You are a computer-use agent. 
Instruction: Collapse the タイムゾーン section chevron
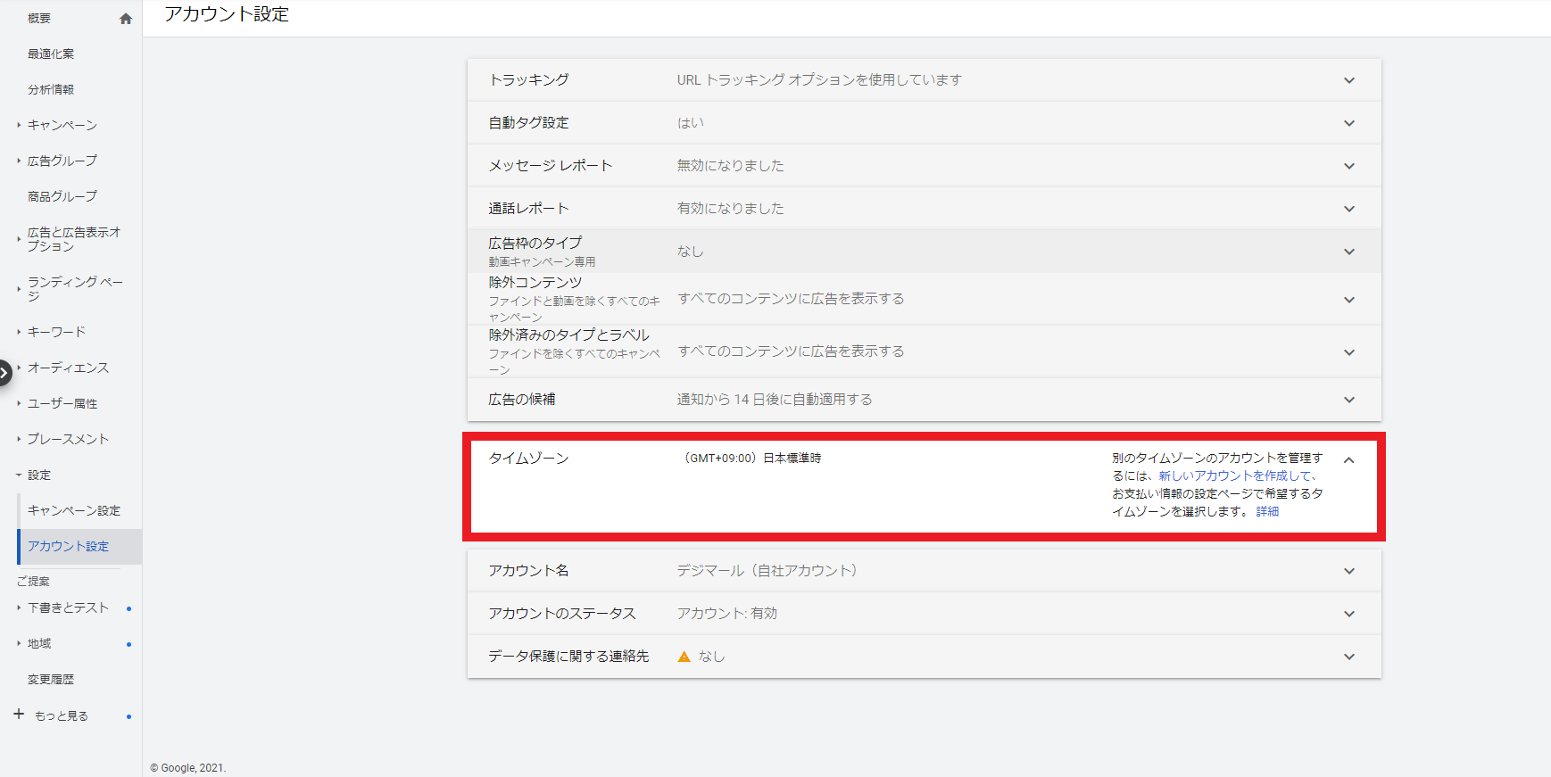[x=1349, y=460]
